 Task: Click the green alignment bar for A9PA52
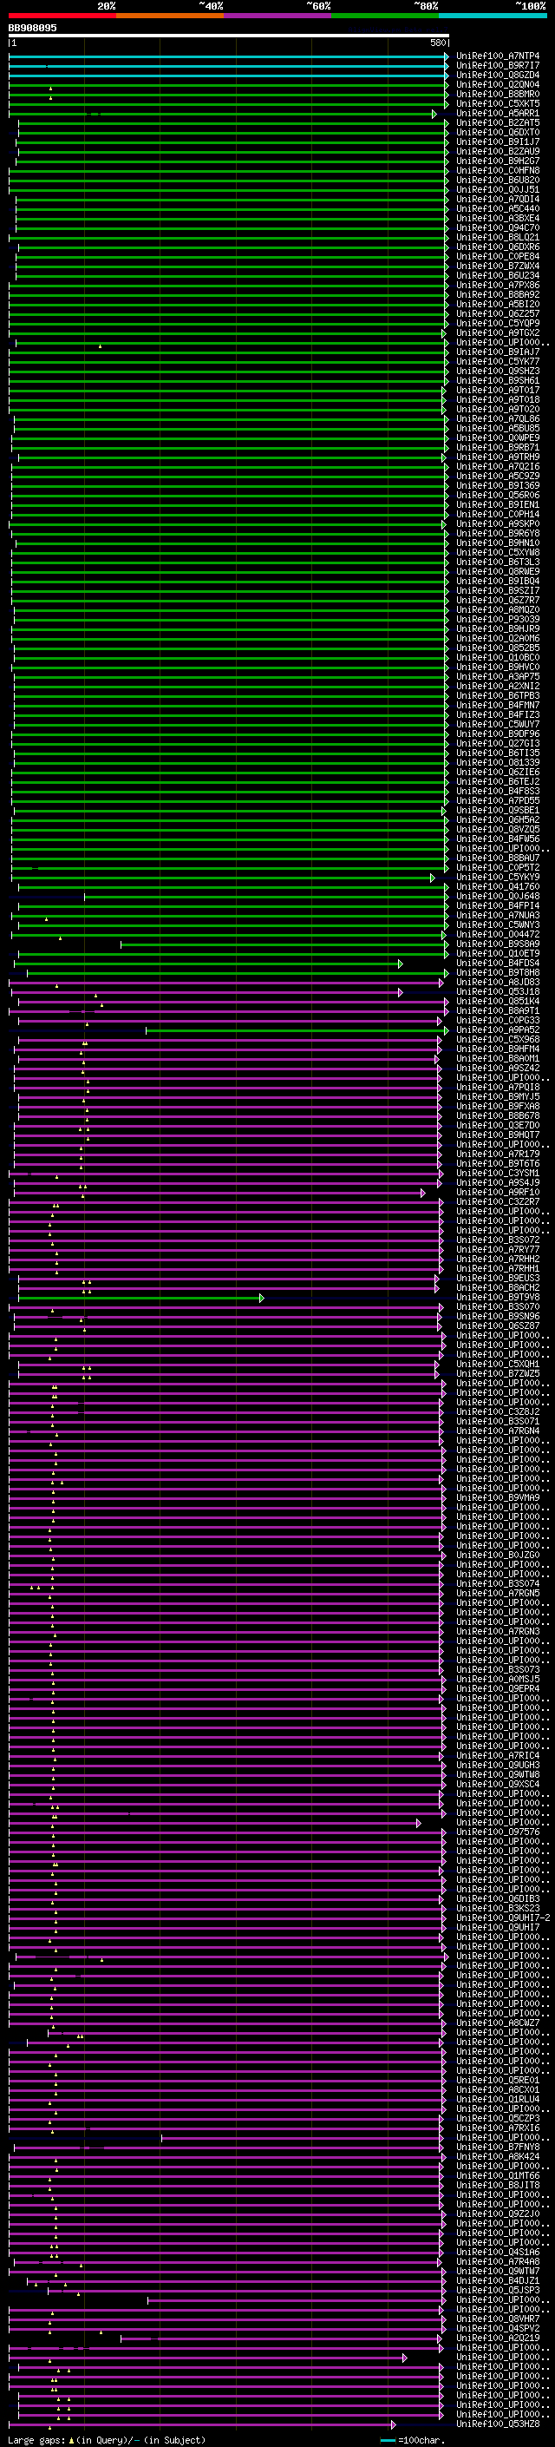(x=295, y=1030)
